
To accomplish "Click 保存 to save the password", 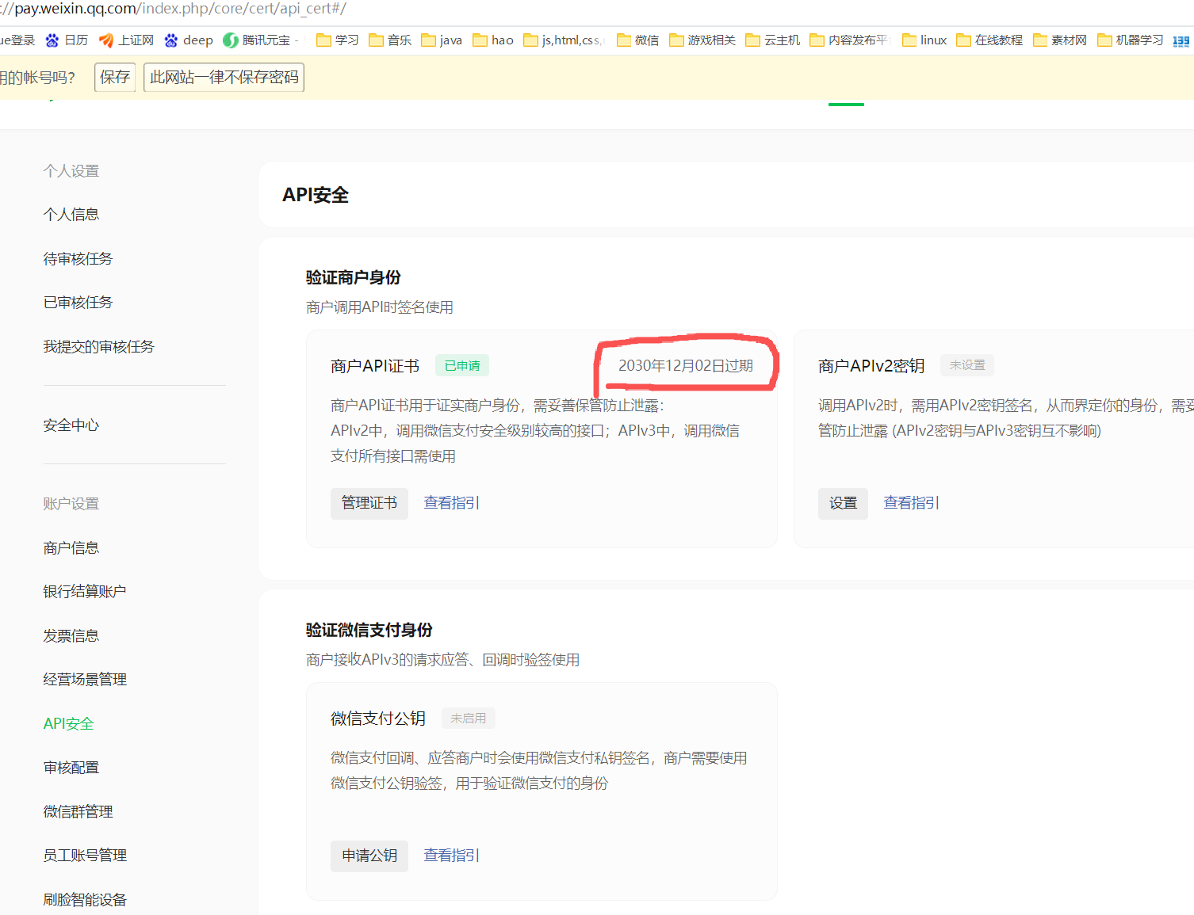I will click(x=115, y=78).
